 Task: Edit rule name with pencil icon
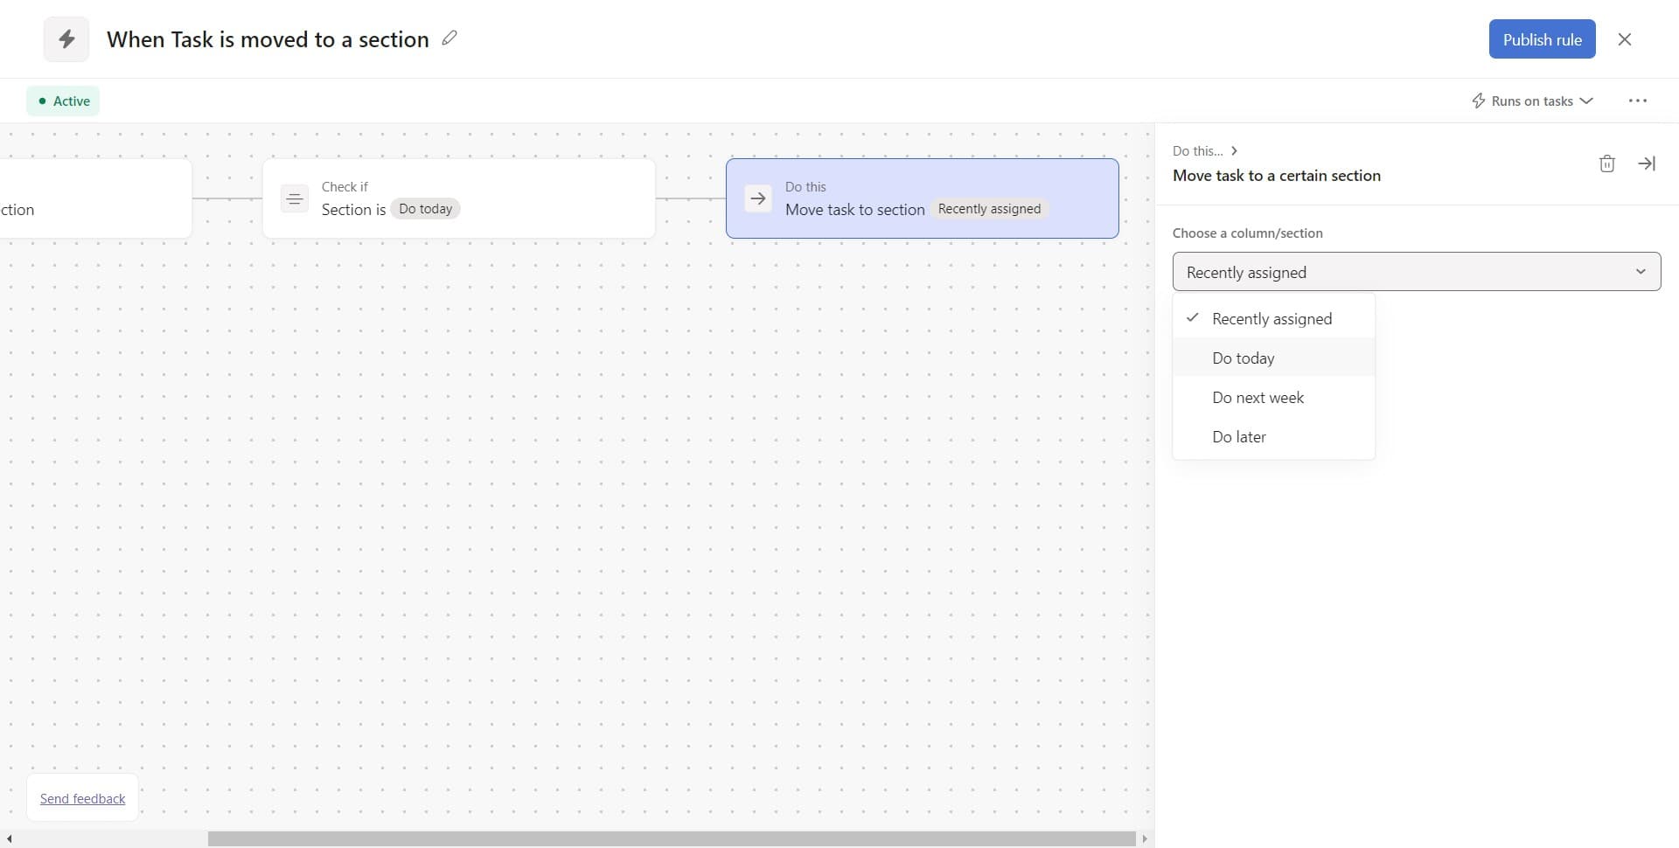449,38
